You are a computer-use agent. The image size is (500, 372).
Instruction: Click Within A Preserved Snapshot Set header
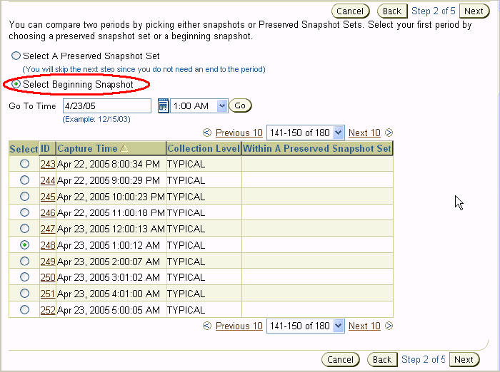[317, 149]
